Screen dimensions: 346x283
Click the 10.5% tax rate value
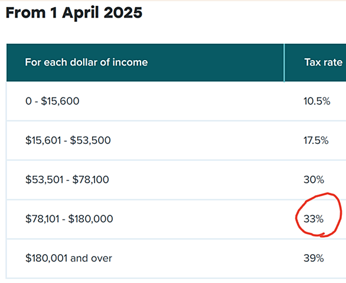pos(316,101)
